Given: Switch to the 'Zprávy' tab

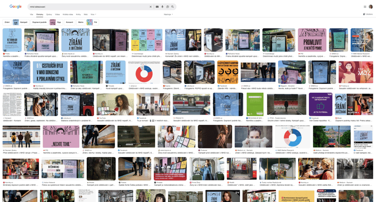Looking at the screenshot, I should (x=49, y=14).
